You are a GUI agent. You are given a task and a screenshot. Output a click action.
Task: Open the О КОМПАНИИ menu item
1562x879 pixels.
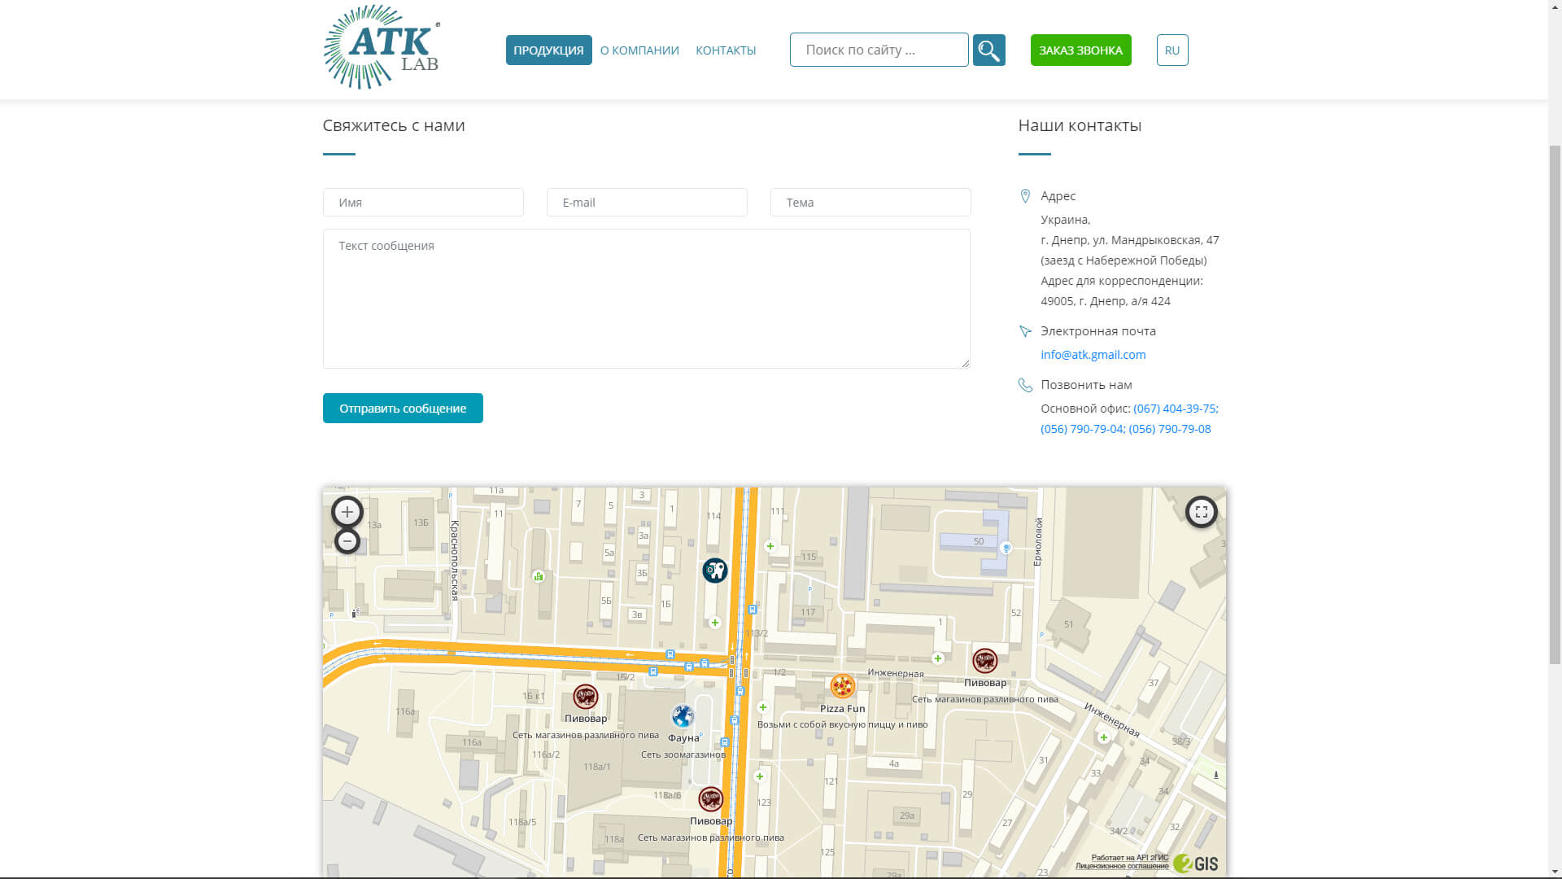coord(639,50)
